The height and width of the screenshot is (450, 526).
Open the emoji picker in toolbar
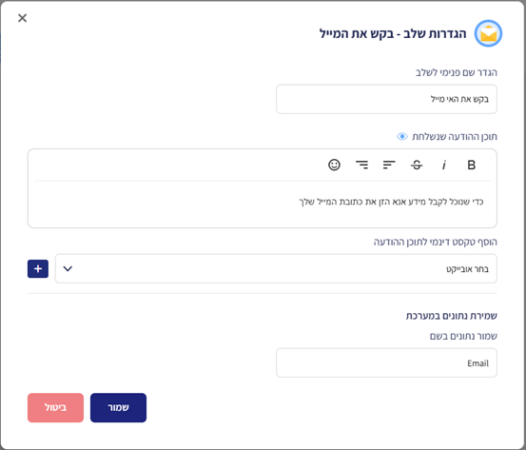(x=334, y=165)
